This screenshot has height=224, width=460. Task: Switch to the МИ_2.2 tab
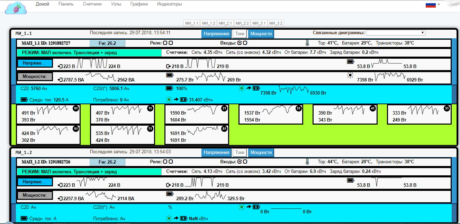tap(242, 23)
